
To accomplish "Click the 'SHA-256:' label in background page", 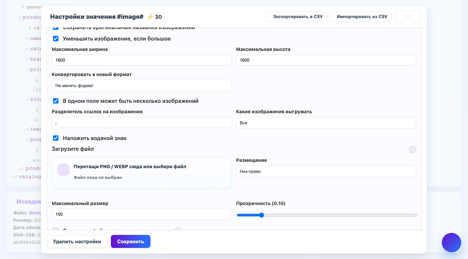I will tap(25, 235).
